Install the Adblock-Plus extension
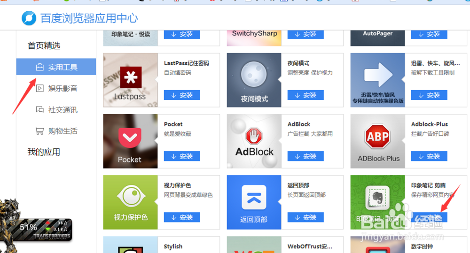Screen dimensions: 470x253 click(x=429, y=156)
